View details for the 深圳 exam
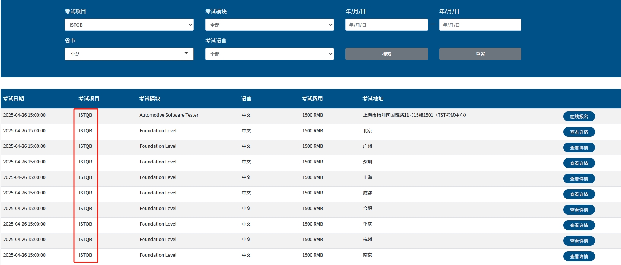Image resolution: width=621 pixels, height=265 pixels. 579,163
